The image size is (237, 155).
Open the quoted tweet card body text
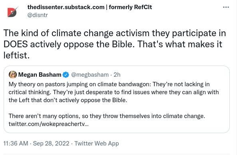[114, 104]
